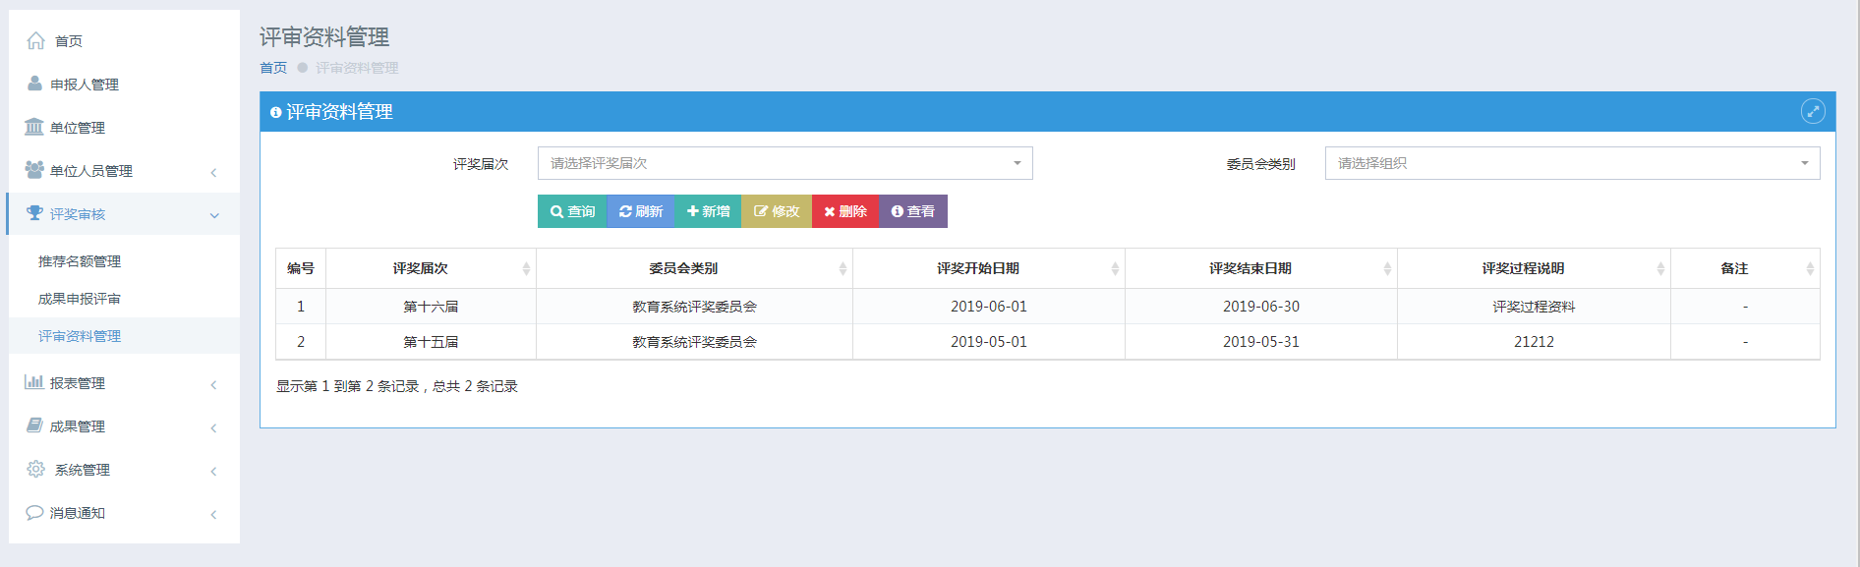
Task: Select 评审资料管理 submenu item
Action: click(x=124, y=335)
